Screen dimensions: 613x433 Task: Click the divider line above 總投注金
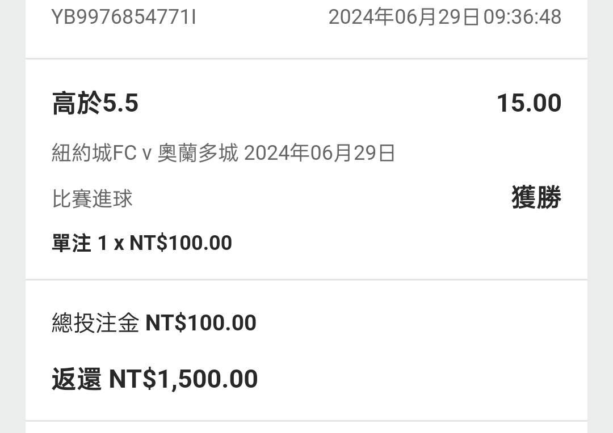(306, 279)
